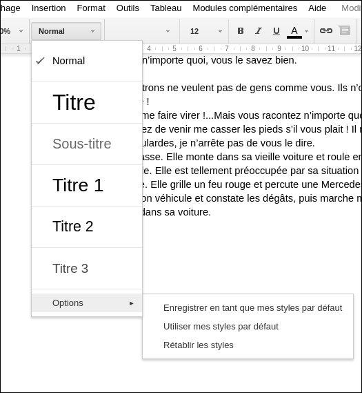Open the Normal paragraph style dropdown
362x393 pixels.
[x=66, y=31]
